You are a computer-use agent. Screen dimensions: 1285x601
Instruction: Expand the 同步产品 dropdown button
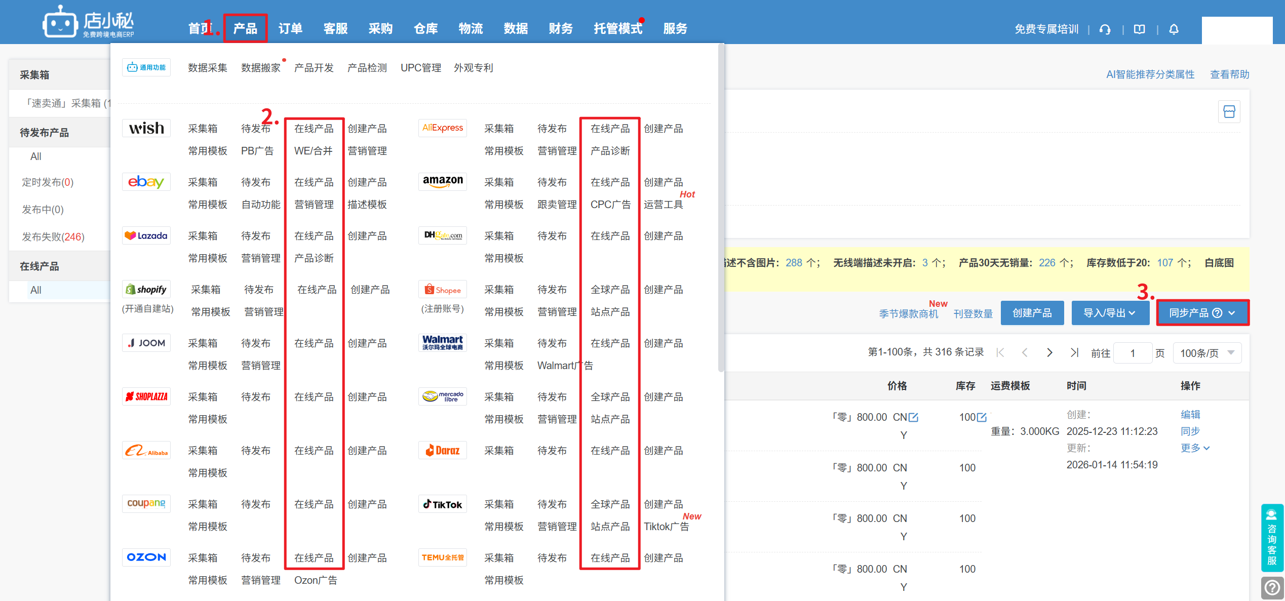tap(1202, 313)
